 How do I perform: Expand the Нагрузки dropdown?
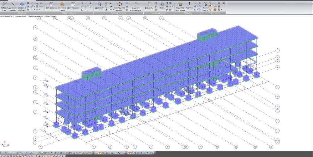click(189, 10)
